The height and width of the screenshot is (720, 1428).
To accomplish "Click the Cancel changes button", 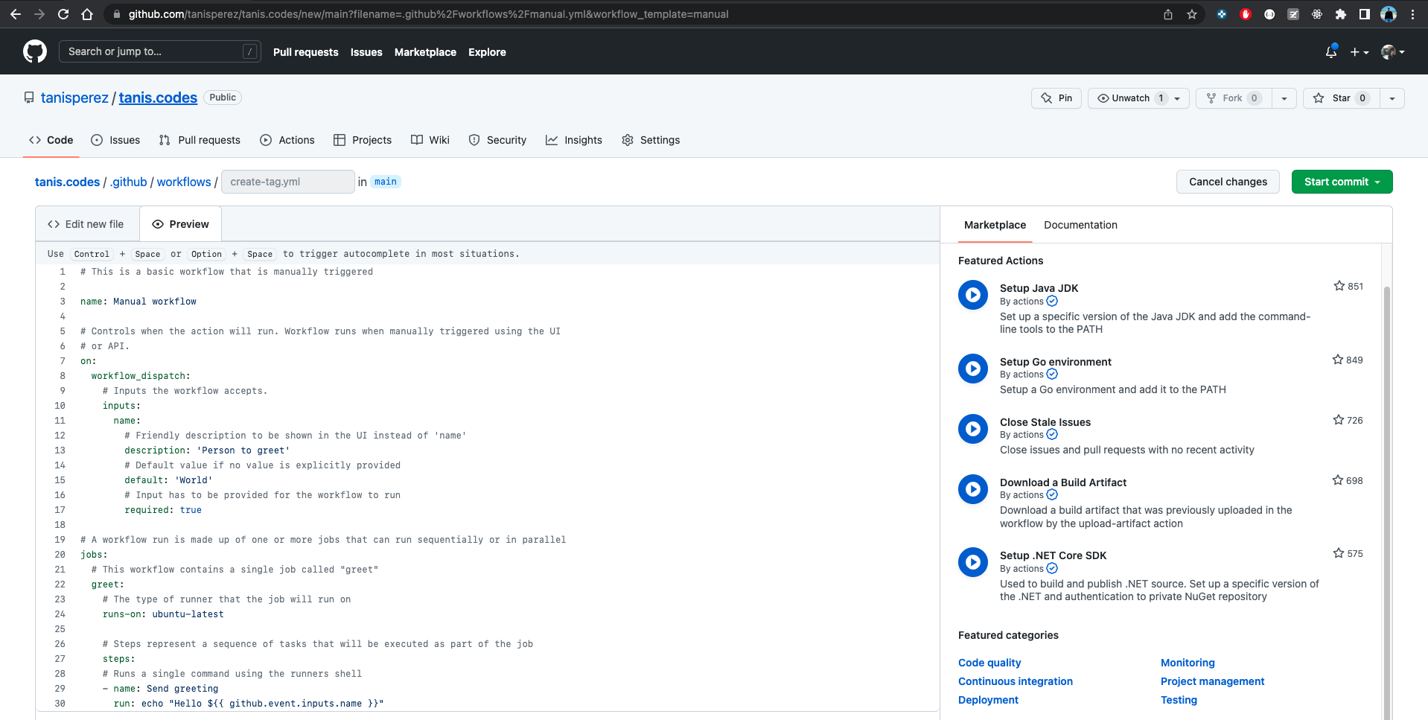I will pos(1228,182).
